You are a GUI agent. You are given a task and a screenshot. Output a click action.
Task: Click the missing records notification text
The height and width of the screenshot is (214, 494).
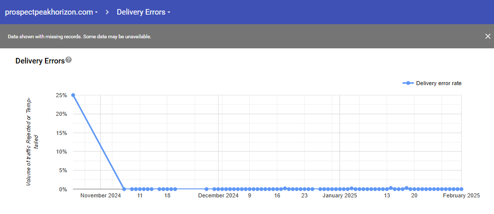coord(79,37)
